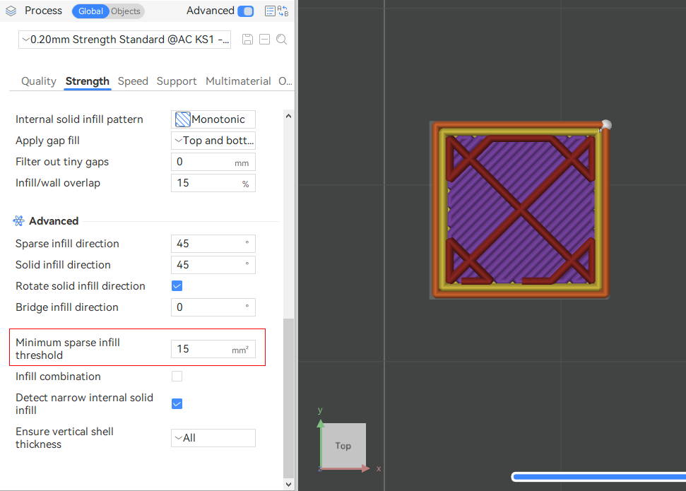Toggle the Advanced mode switch
The image size is (686, 491).
[x=246, y=11]
